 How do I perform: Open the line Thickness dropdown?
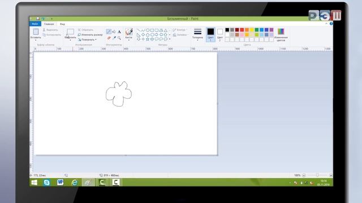click(x=197, y=34)
